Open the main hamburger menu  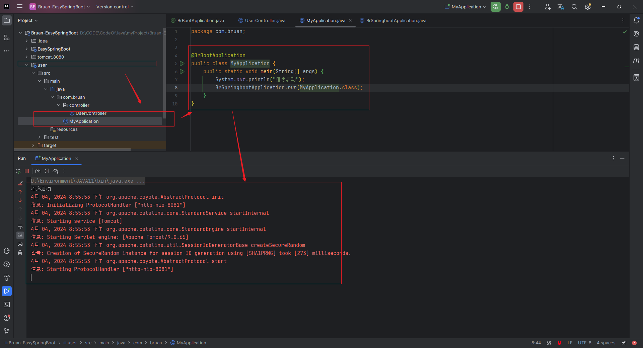tap(20, 7)
